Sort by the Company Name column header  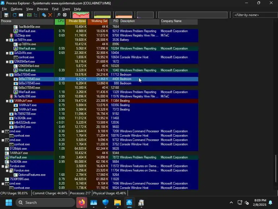[179, 21]
